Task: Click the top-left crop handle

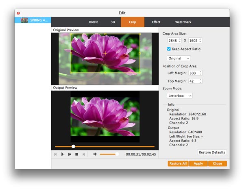Action: tap(71, 34)
